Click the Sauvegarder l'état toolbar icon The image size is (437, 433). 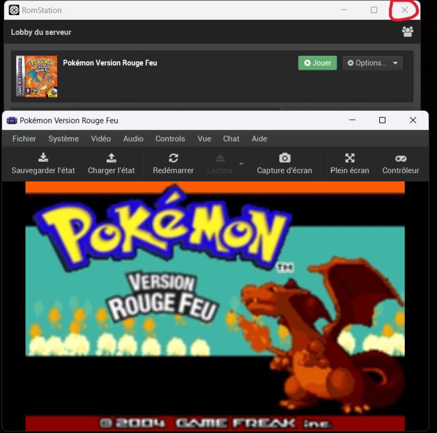[x=43, y=158]
